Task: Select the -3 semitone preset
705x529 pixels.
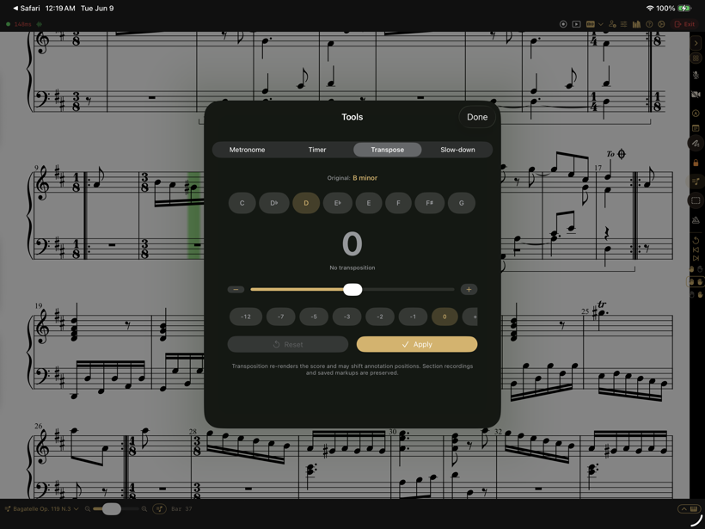Action: point(347,317)
